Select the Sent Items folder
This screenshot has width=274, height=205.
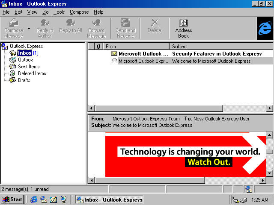[29, 67]
